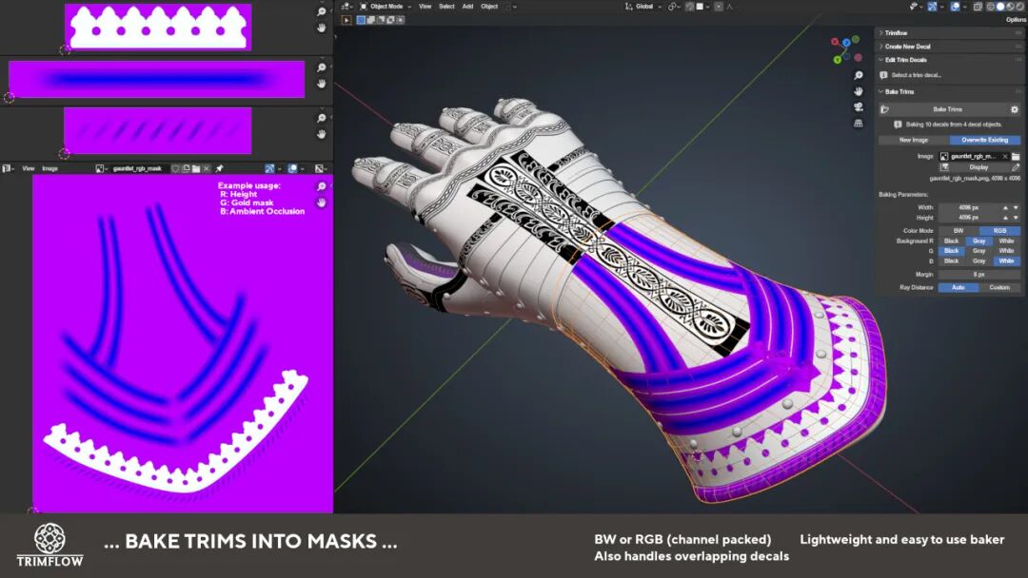
Task: Set Ray Distance to Custom
Action: pyautogui.click(x=999, y=287)
